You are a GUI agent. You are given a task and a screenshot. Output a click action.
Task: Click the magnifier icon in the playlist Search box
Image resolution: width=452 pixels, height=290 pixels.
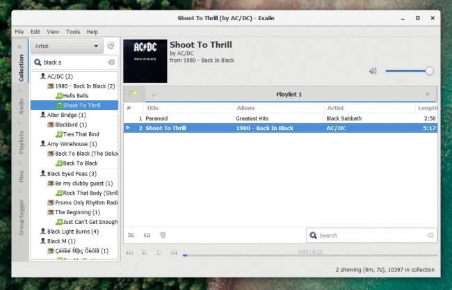coord(314,236)
